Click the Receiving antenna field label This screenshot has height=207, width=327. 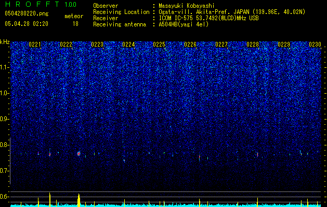click(x=120, y=24)
